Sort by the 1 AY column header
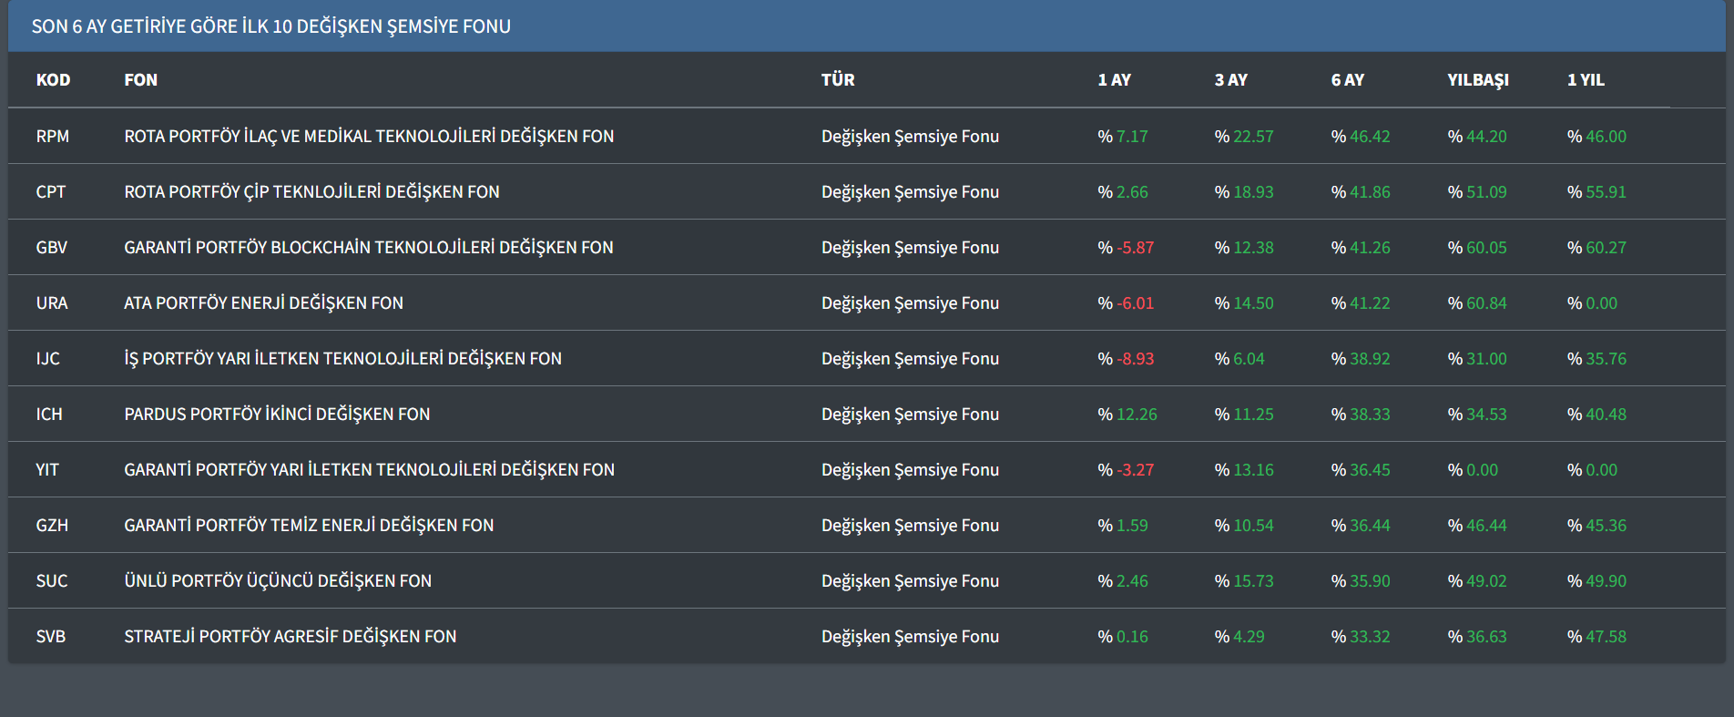Screen dimensions: 1734x717 (1114, 80)
